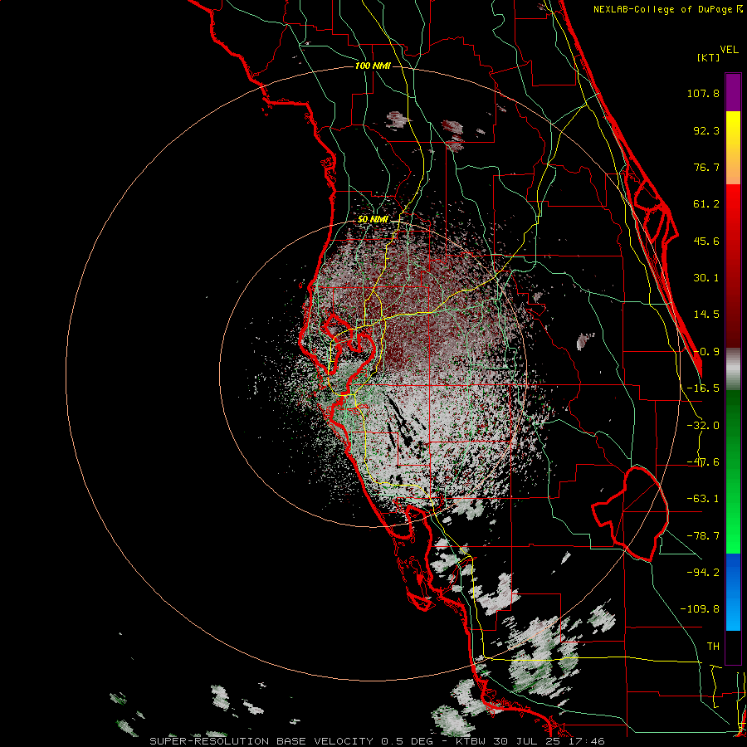Click the Super-Resolution Base Velocity caption

pos(378,741)
